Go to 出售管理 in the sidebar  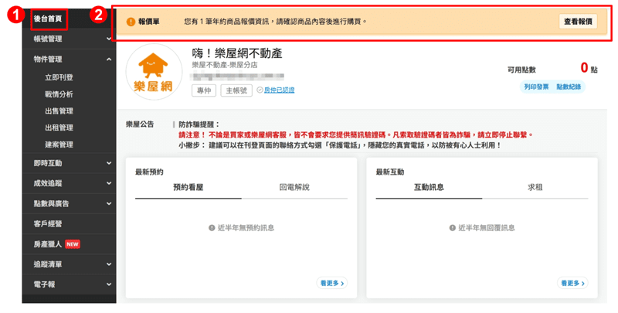click(x=59, y=111)
